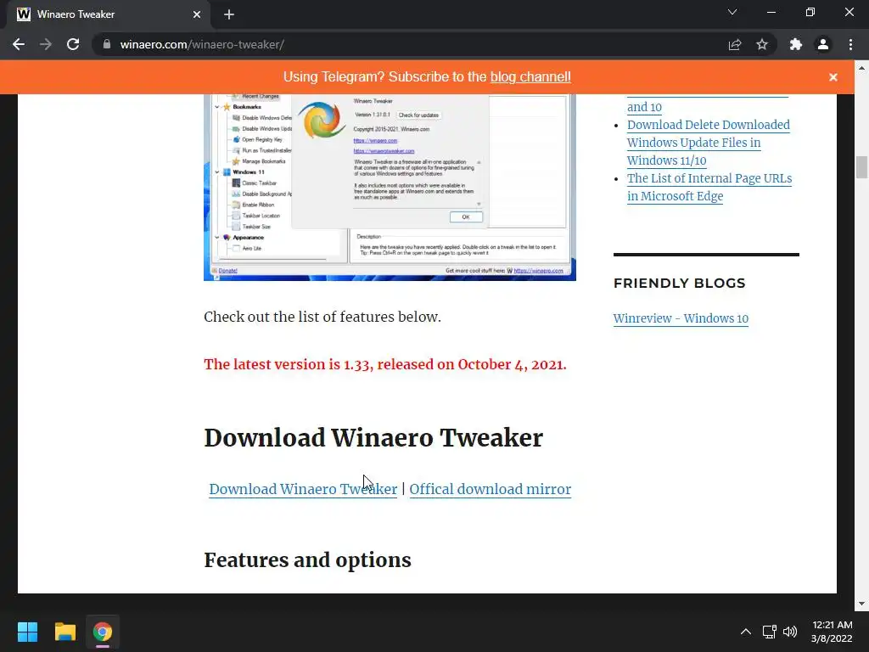
Task: Bookmark this page with the star icon
Action: point(762,44)
